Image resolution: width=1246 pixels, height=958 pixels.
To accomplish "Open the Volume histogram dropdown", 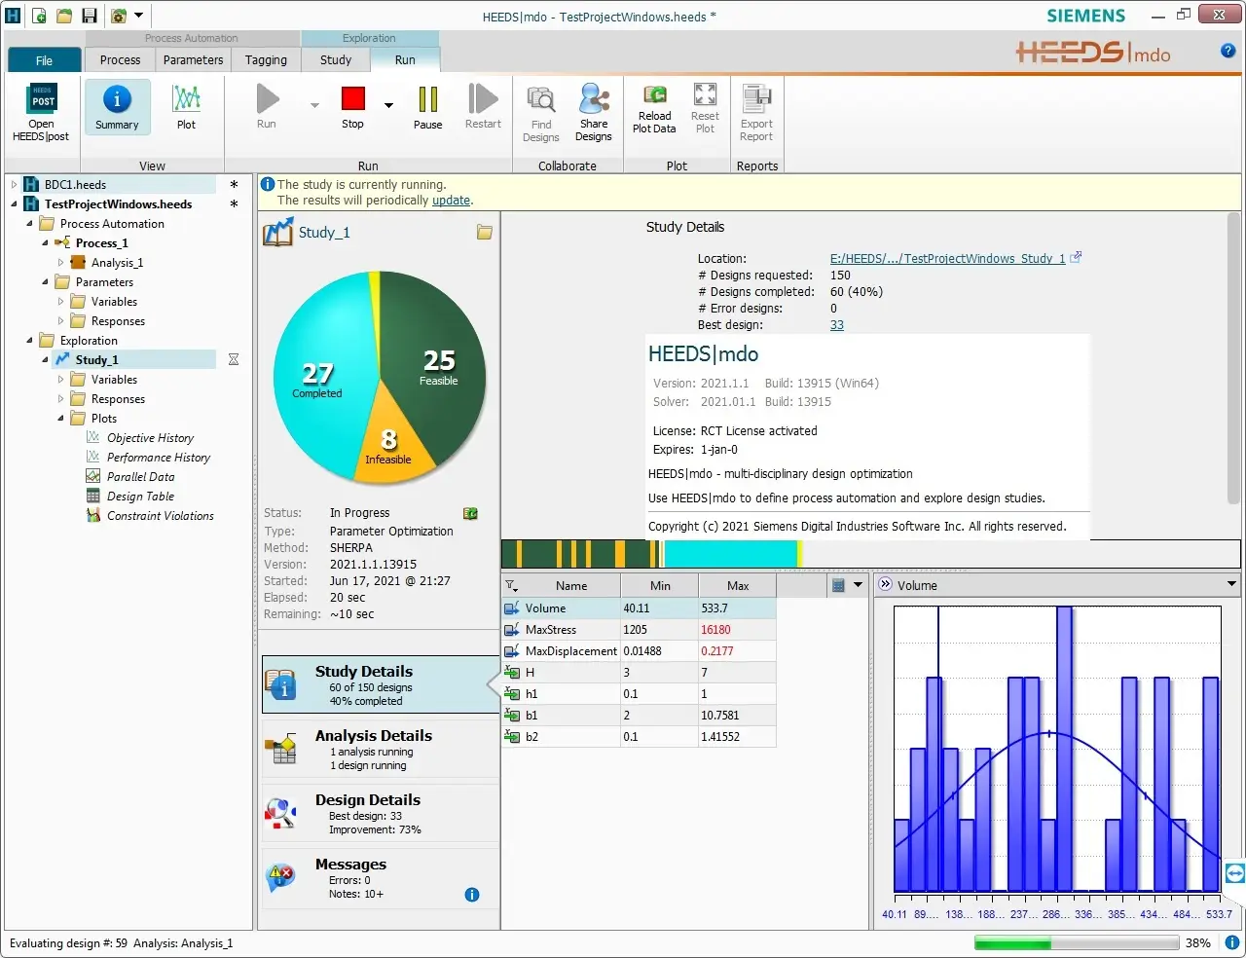I will pyautogui.click(x=1231, y=585).
